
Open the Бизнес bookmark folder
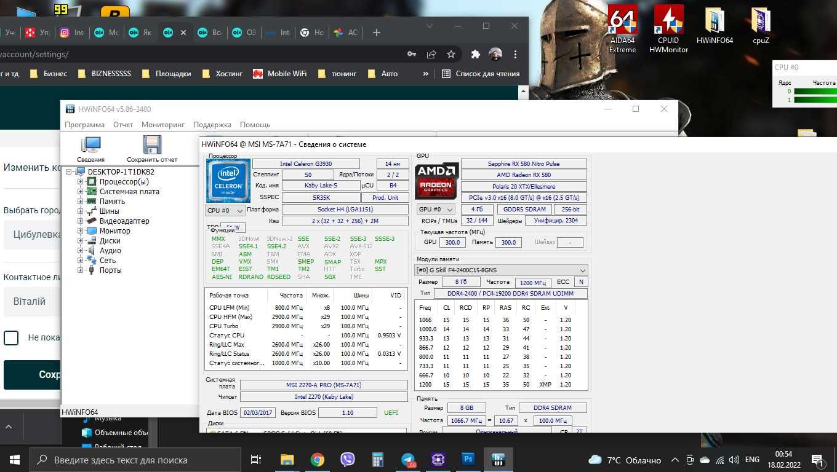(x=49, y=74)
